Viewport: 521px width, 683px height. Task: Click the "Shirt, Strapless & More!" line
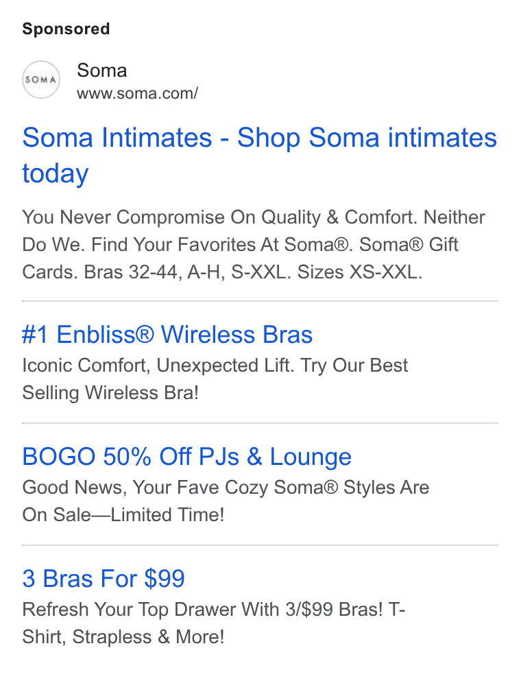click(x=123, y=636)
